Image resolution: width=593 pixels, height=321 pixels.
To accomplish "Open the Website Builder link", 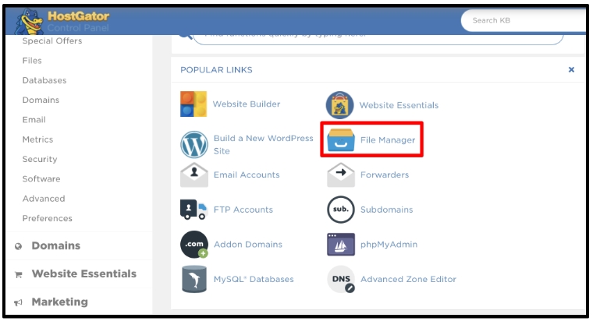I will (x=247, y=104).
